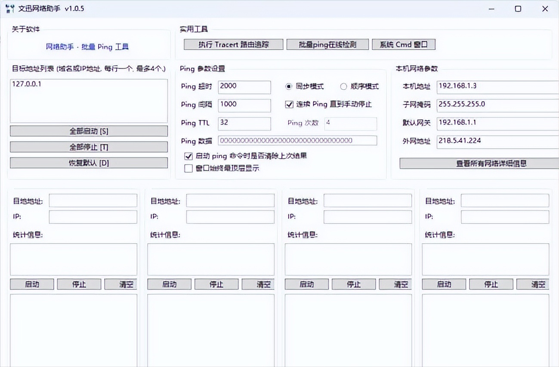The height and width of the screenshot is (367, 559).
Task: Open 批量ping在线检测 tool
Action: (x=328, y=44)
